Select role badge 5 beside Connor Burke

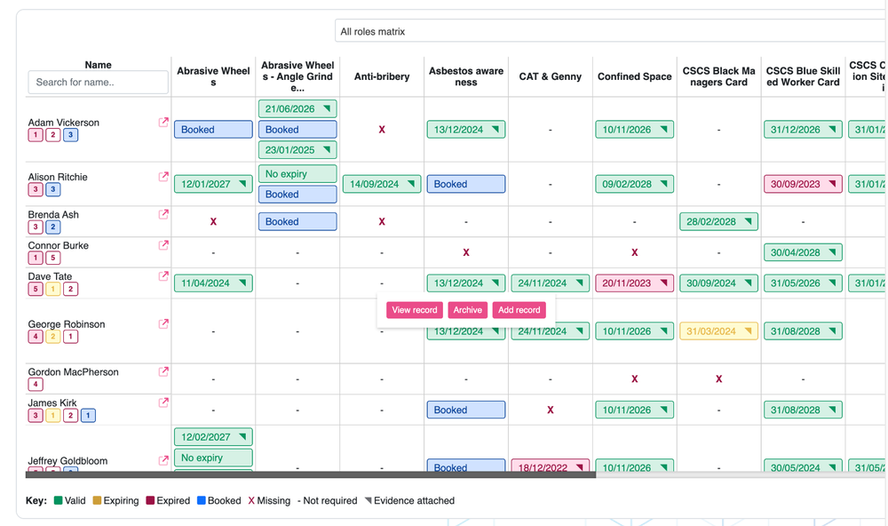coord(52,258)
